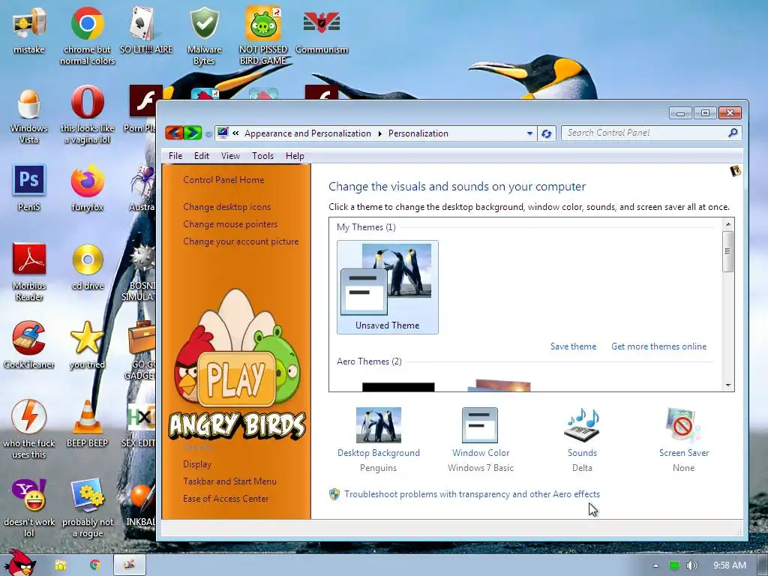Image resolution: width=768 pixels, height=576 pixels.
Task: Open the File menu
Action: tap(175, 156)
